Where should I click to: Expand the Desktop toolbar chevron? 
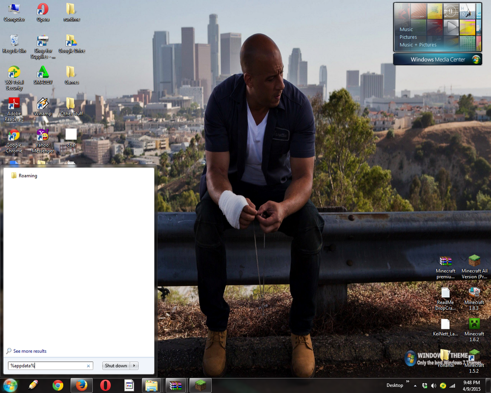(408, 381)
